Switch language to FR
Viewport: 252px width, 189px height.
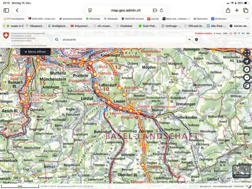[234, 33]
